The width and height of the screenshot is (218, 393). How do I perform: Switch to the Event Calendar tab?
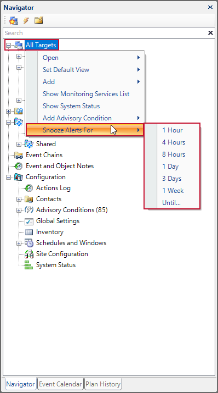60,384
